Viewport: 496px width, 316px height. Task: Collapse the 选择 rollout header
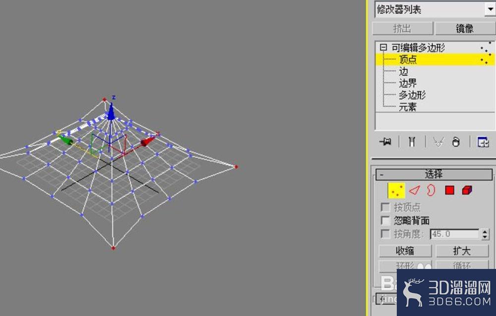[x=434, y=174]
